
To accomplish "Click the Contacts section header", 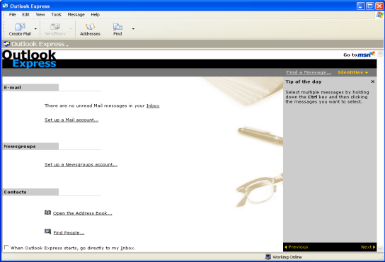I will 30,192.
